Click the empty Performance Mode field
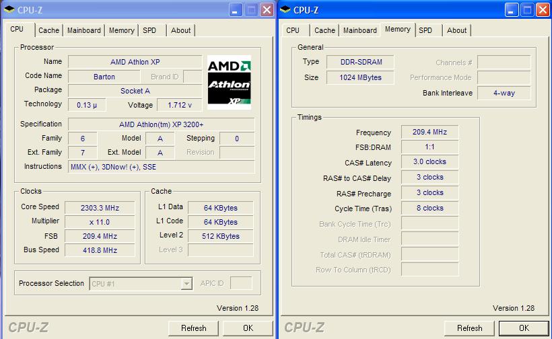Viewport: 552px width, 339px height. pos(504,78)
